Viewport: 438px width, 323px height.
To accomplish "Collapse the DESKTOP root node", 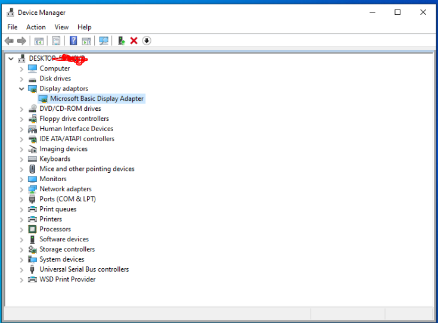I will point(11,58).
